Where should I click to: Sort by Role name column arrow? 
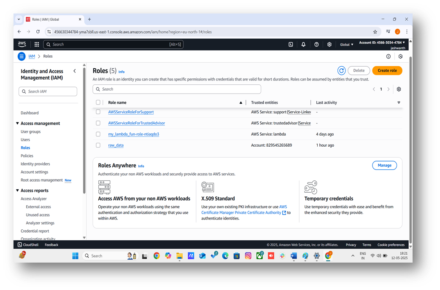(241, 103)
